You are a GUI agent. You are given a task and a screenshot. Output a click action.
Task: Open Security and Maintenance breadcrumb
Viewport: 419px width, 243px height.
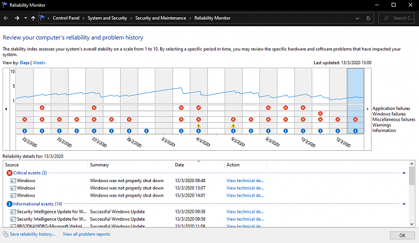click(160, 18)
